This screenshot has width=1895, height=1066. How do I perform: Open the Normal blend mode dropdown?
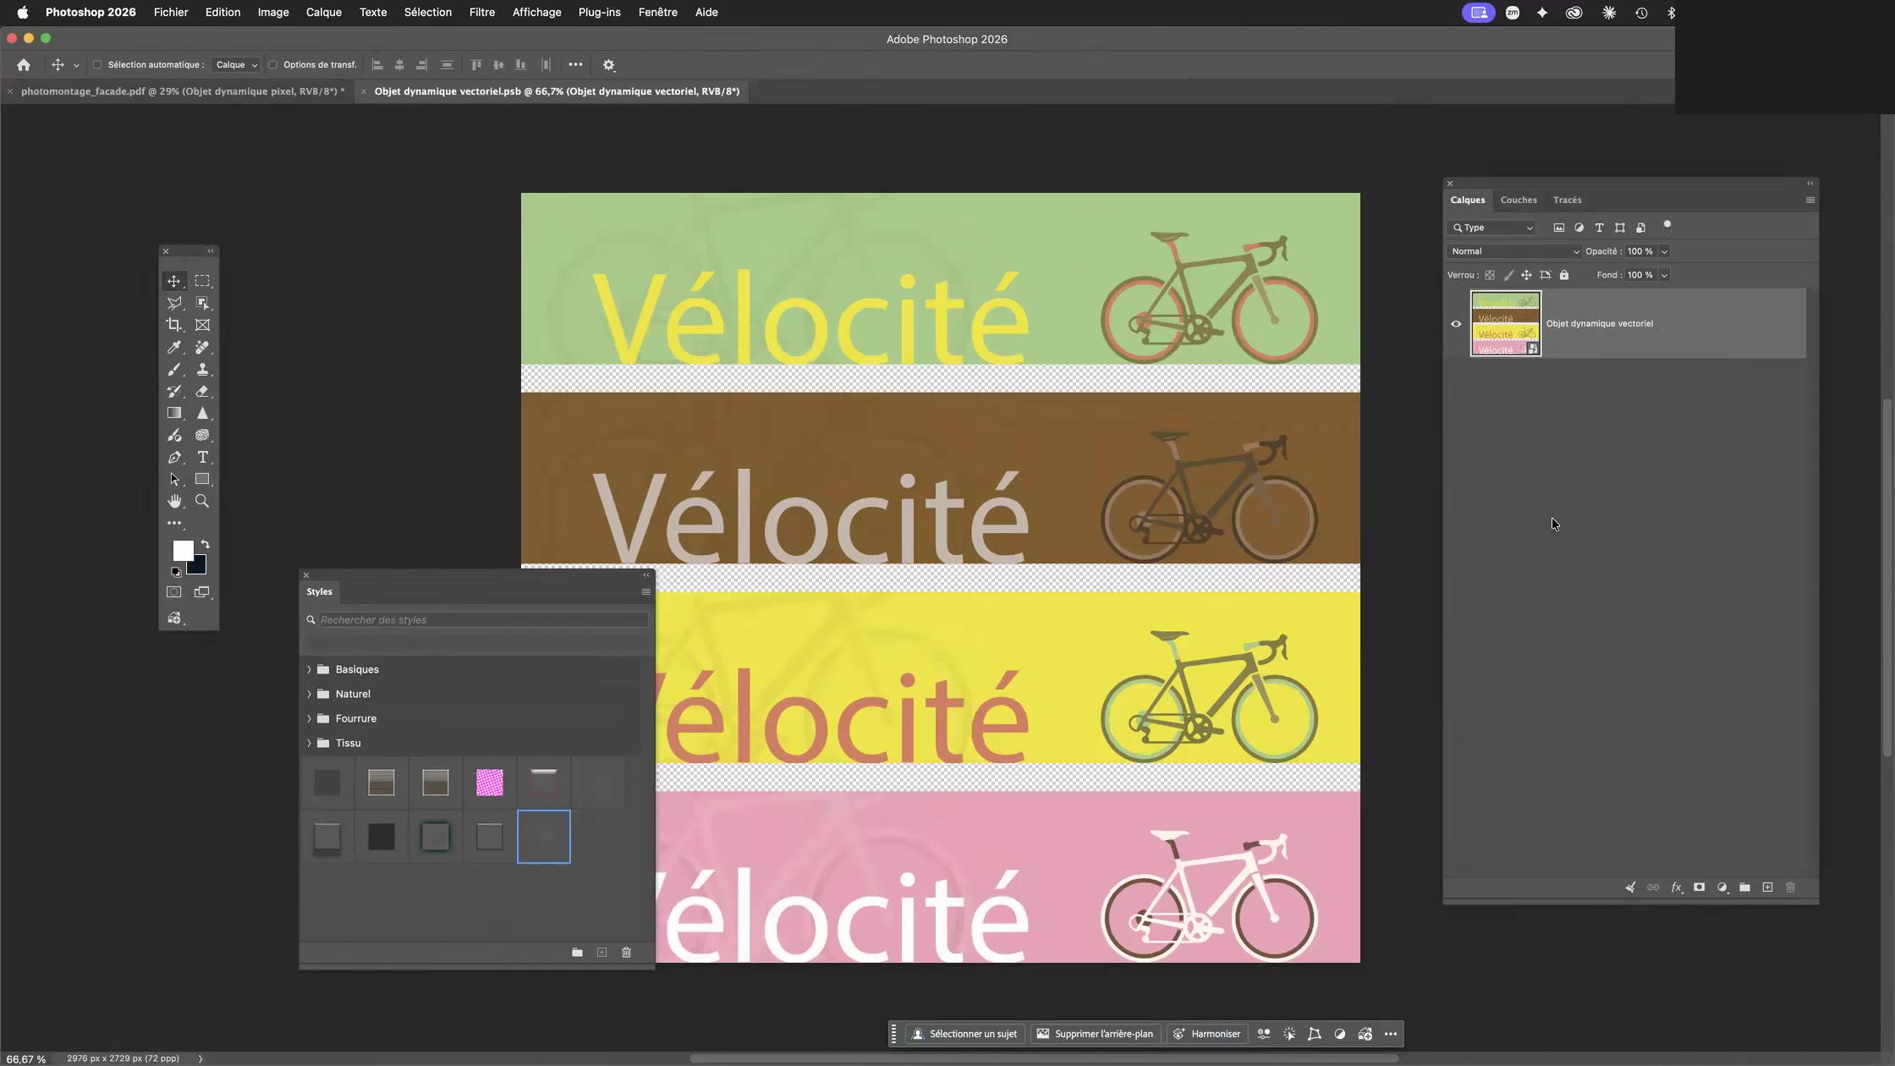tap(1514, 251)
